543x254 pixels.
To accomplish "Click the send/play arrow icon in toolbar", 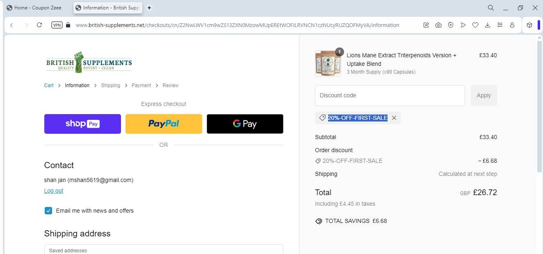I will click(463, 25).
